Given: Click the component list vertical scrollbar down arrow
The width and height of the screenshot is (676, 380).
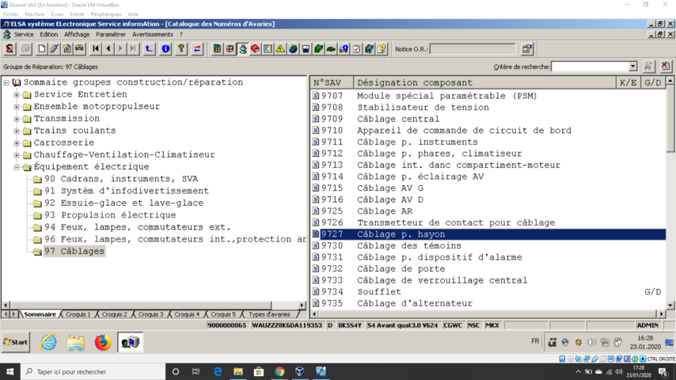Looking at the screenshot, I should point(670,305).
